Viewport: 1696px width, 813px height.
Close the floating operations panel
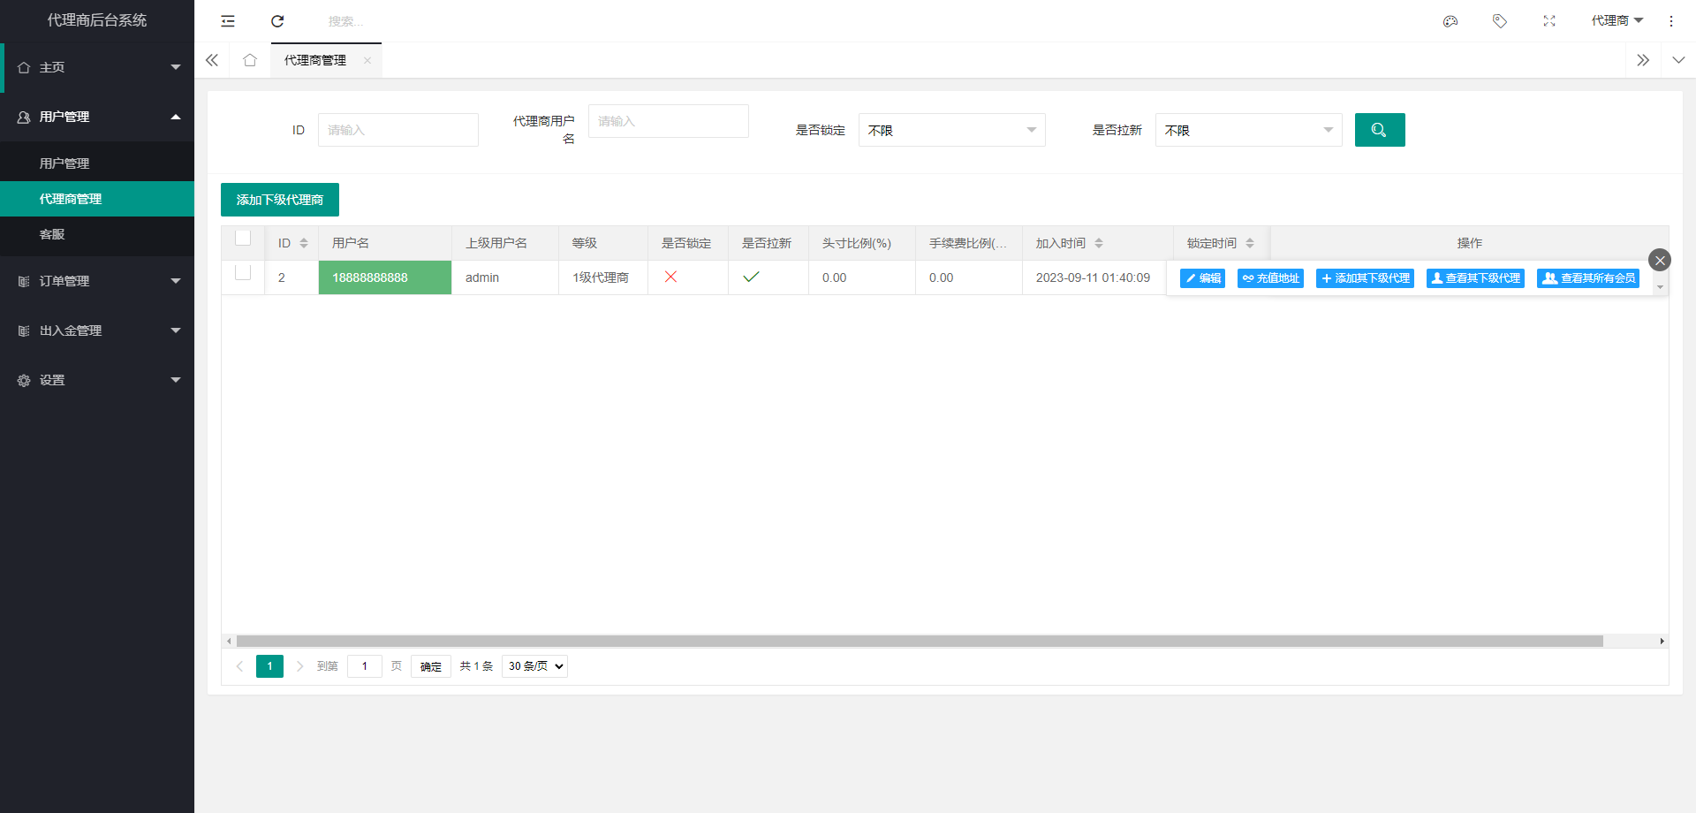[x=1660, y=260]
